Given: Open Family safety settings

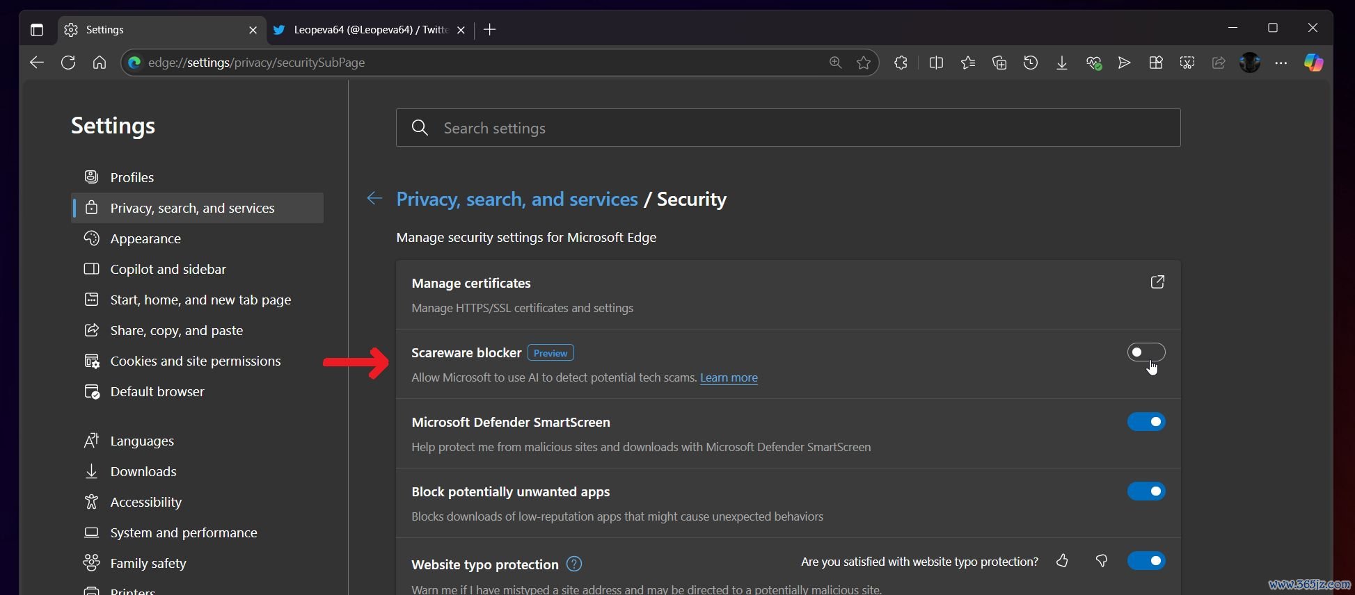Looking at the screenshot, I should tap(198, 563).
